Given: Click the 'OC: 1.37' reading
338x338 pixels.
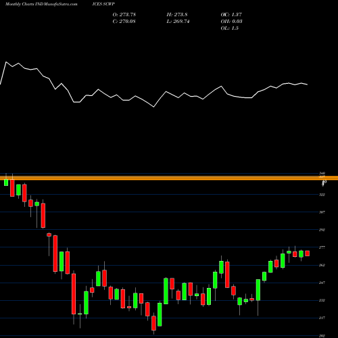Looking at the screenshot, I should coord(231,15).
